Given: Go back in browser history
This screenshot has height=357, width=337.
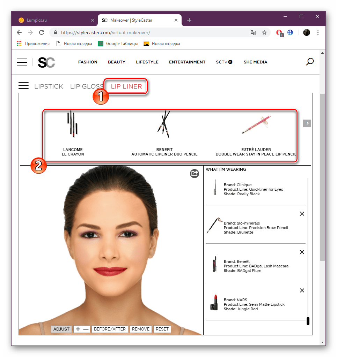Looking at the screenshot, I should pyautogui.click(x=19, y=32).
